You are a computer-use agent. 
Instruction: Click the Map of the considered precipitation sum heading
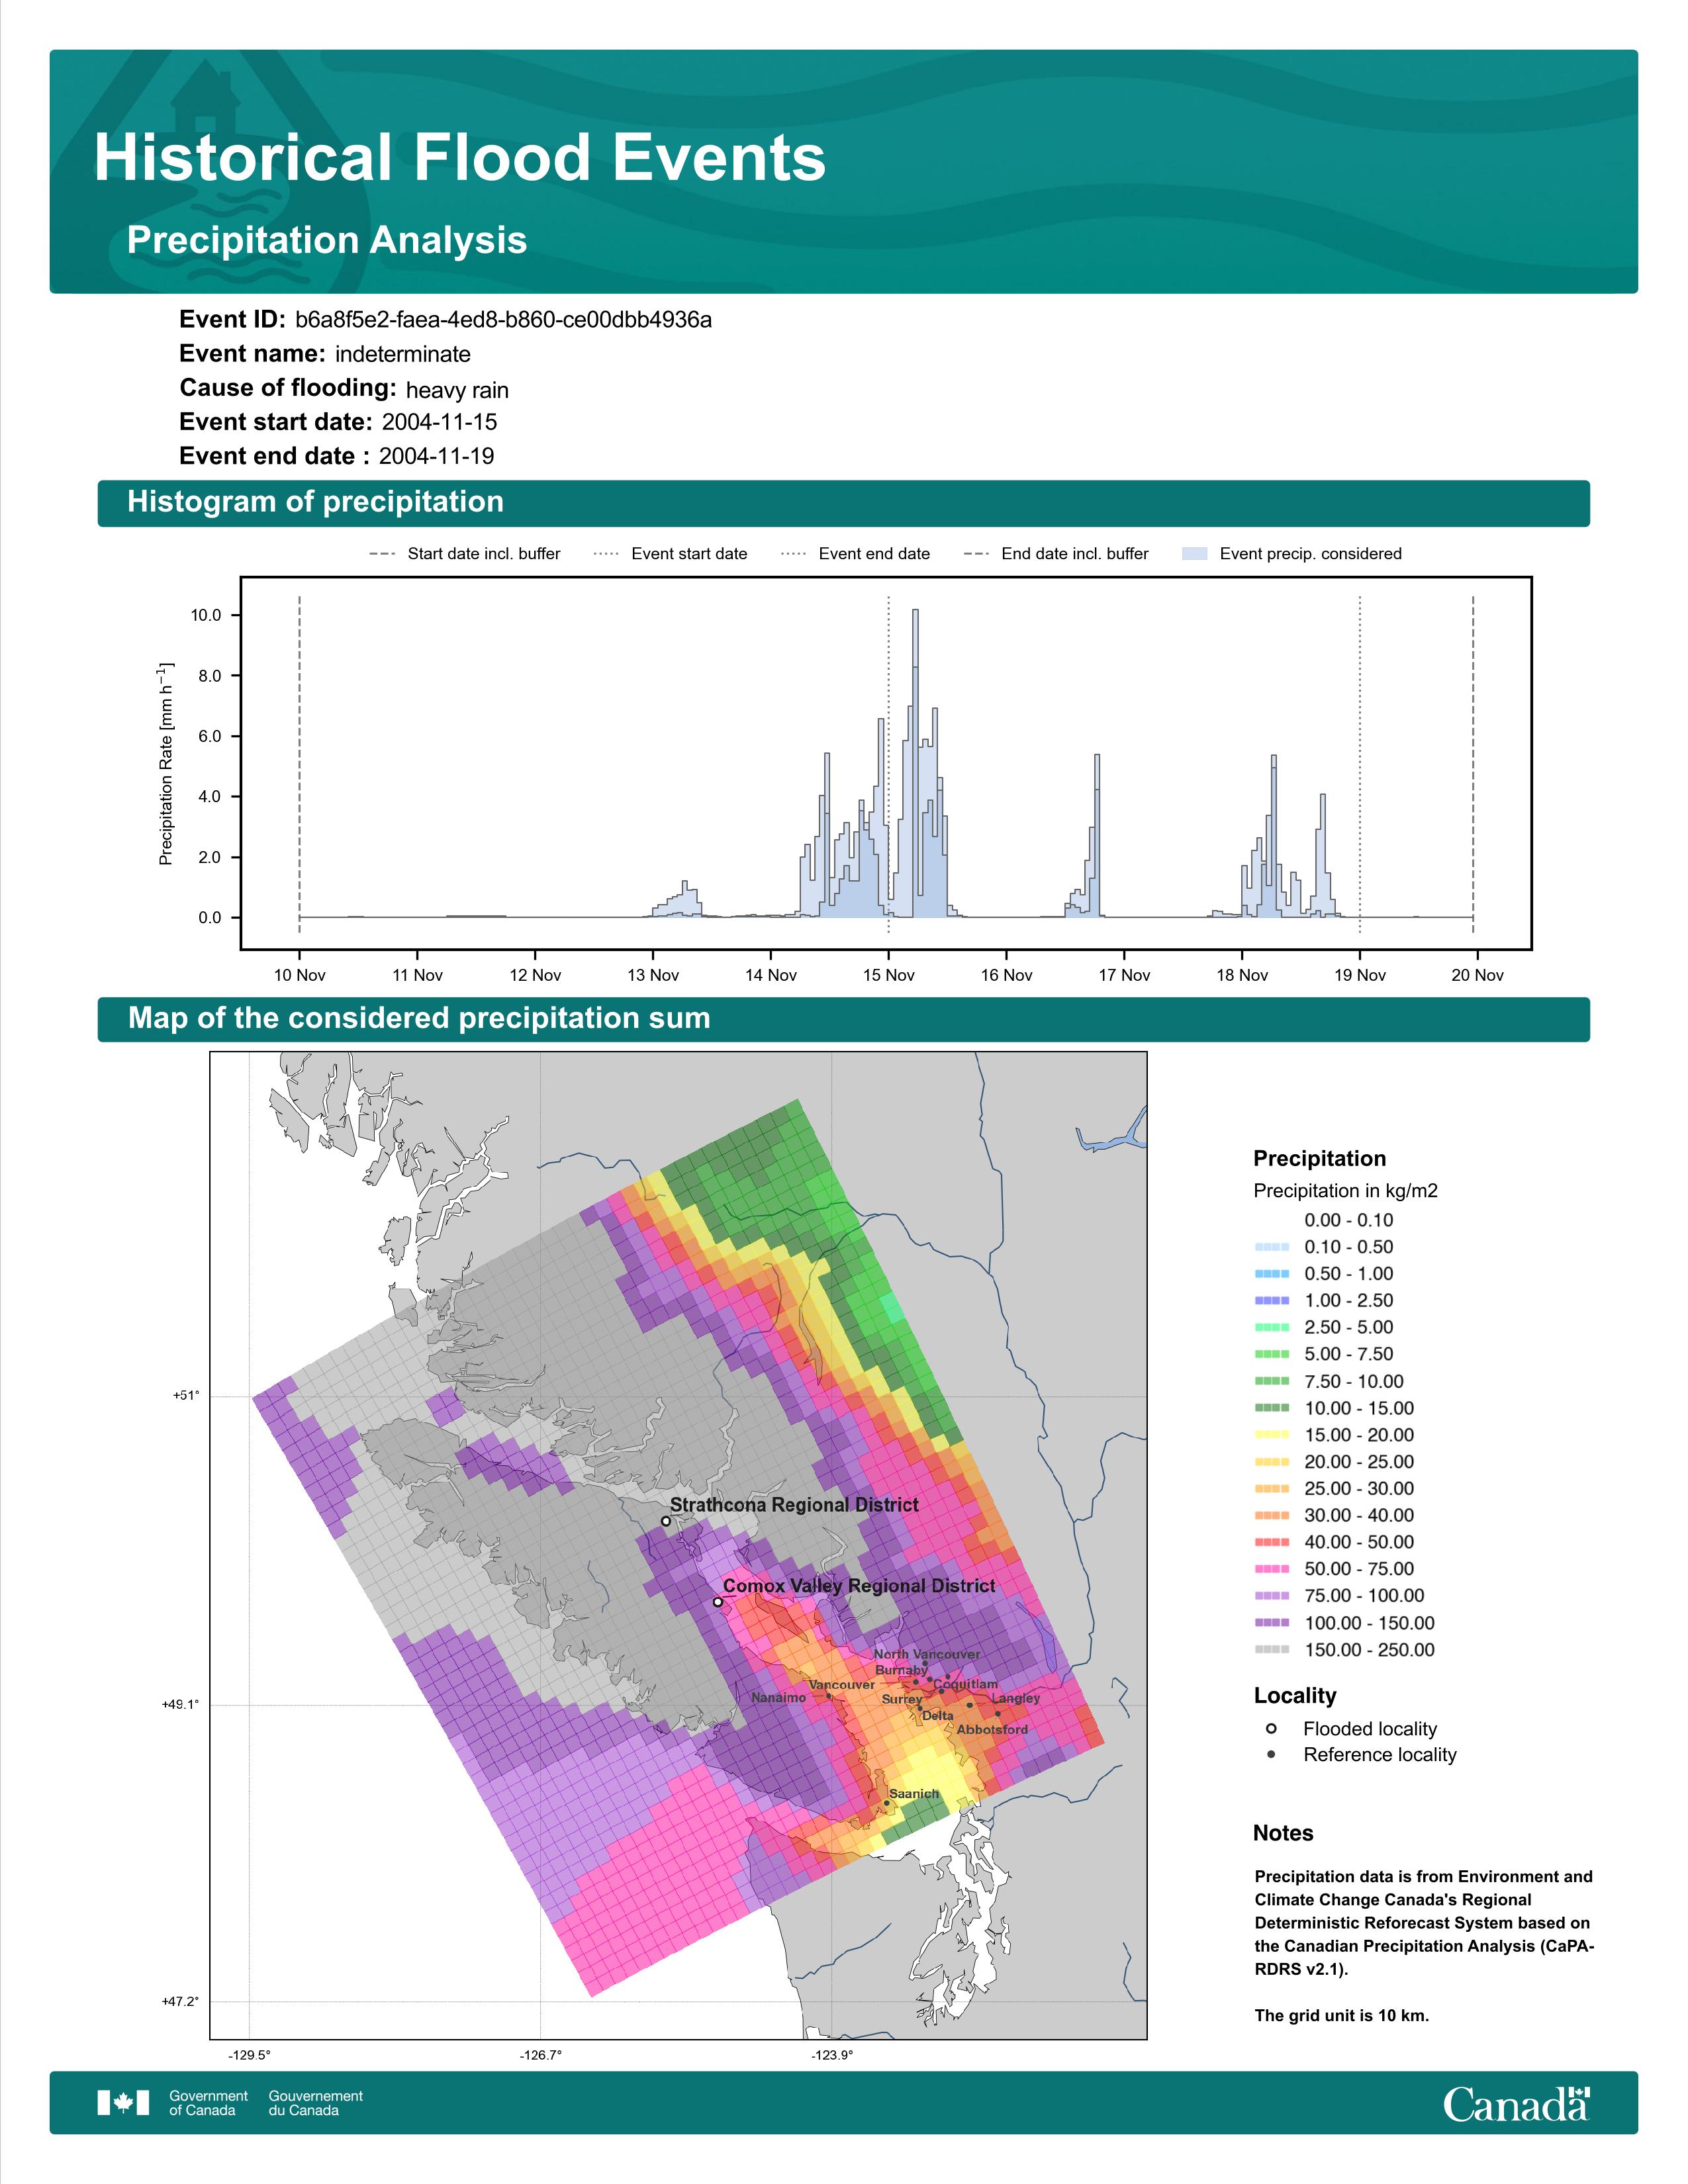pos(419,1018)
